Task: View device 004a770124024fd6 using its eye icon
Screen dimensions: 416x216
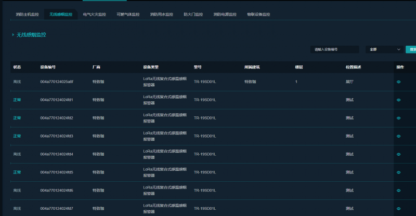Action: pyautogui.click(x=399, y=191)
